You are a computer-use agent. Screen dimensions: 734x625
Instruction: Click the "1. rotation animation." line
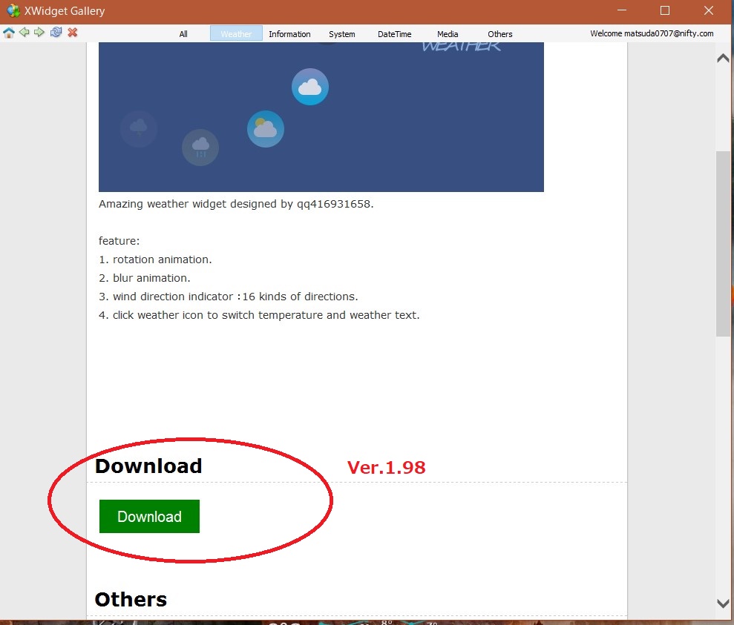[155, 259]
